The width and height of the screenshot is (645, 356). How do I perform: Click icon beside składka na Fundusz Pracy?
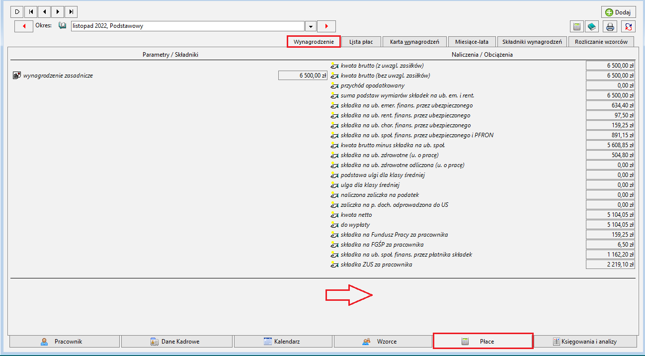tap(334, 235)
